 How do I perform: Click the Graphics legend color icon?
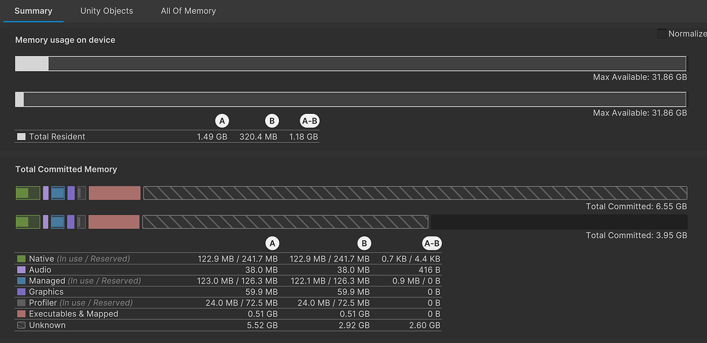21,292
